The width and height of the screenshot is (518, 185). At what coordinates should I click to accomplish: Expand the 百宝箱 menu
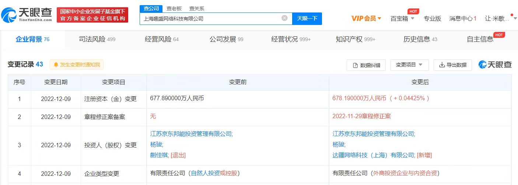[x=402, y=18]
